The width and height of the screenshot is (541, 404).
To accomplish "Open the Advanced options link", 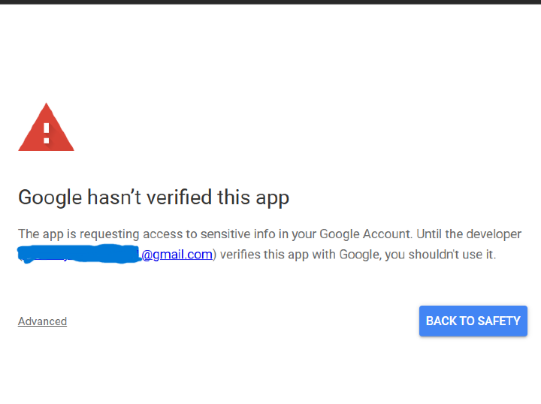I will tap(42, 321).
